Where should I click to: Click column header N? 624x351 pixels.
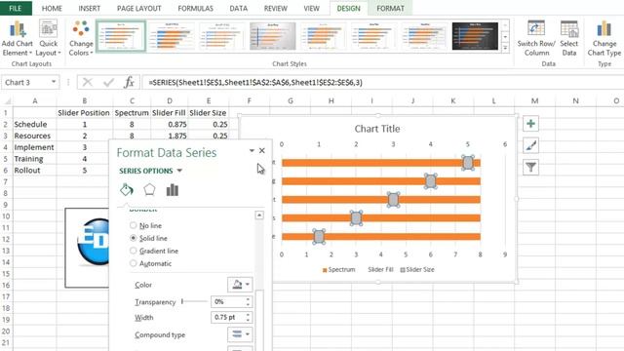(575, 101)
